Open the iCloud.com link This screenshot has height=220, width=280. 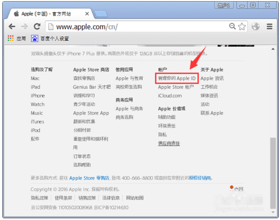coord(170,96)
